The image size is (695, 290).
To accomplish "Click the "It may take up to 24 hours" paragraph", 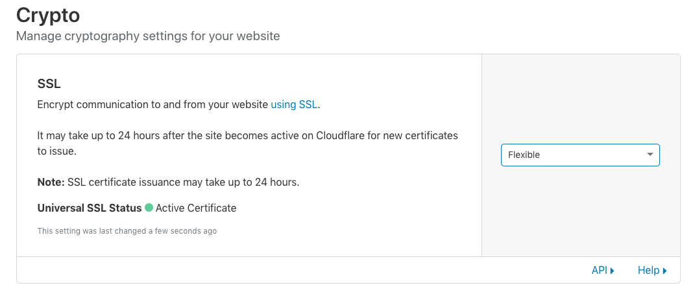I will coord(247,143).
